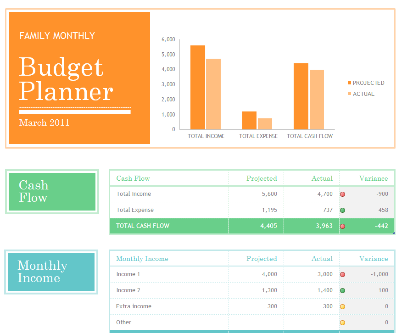This screenshot has width=396, height=333.
Task: Click the 'TOTAL EXPENSE' axis label
Action: coord(258,136)
